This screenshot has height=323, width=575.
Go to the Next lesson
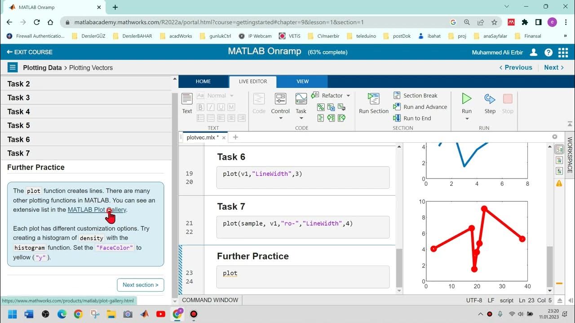[554, 67]
